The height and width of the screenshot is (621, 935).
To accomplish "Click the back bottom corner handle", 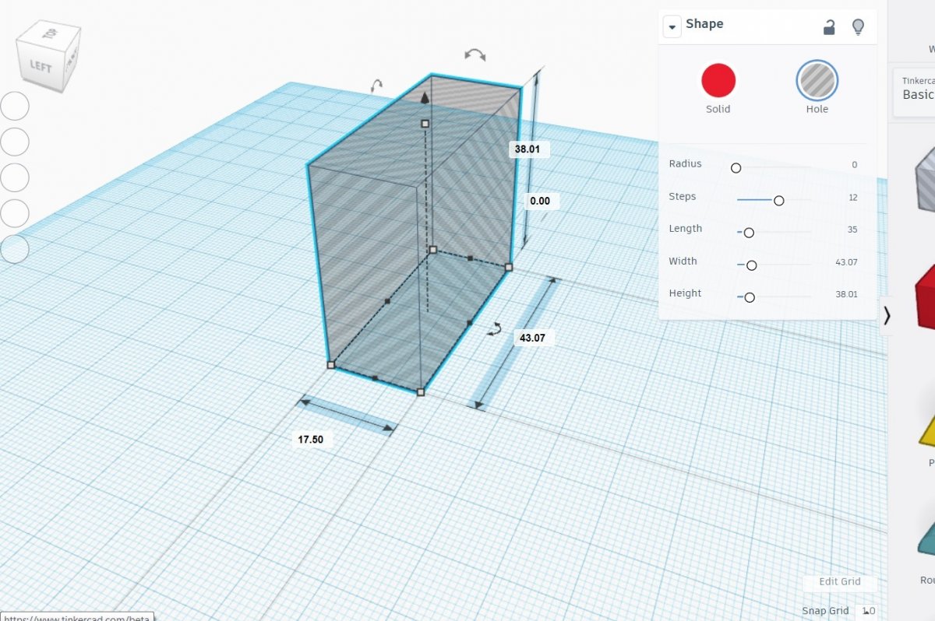I will tap(433, 250).
